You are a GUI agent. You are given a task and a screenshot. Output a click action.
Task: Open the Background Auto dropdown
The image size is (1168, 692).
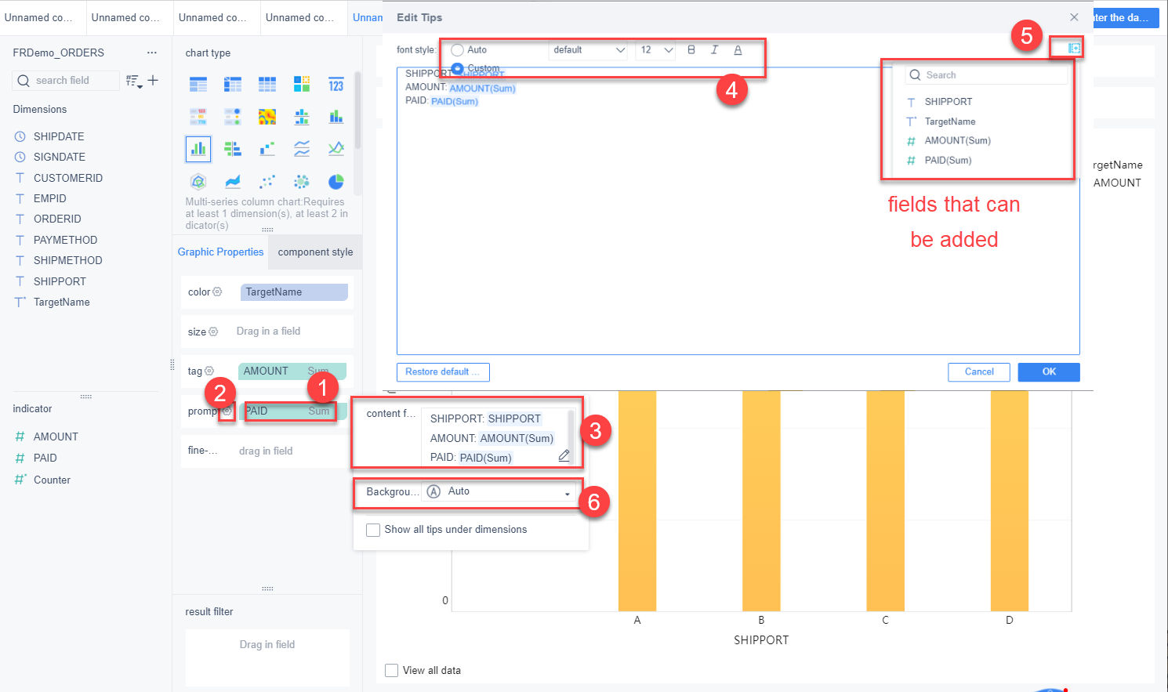[x=499, y=491]
